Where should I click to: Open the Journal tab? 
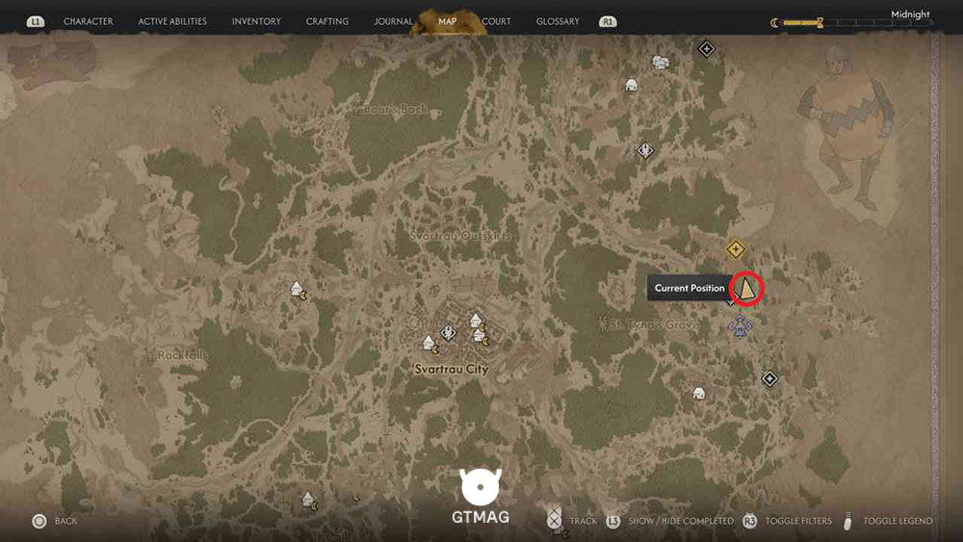pos(393,21)
